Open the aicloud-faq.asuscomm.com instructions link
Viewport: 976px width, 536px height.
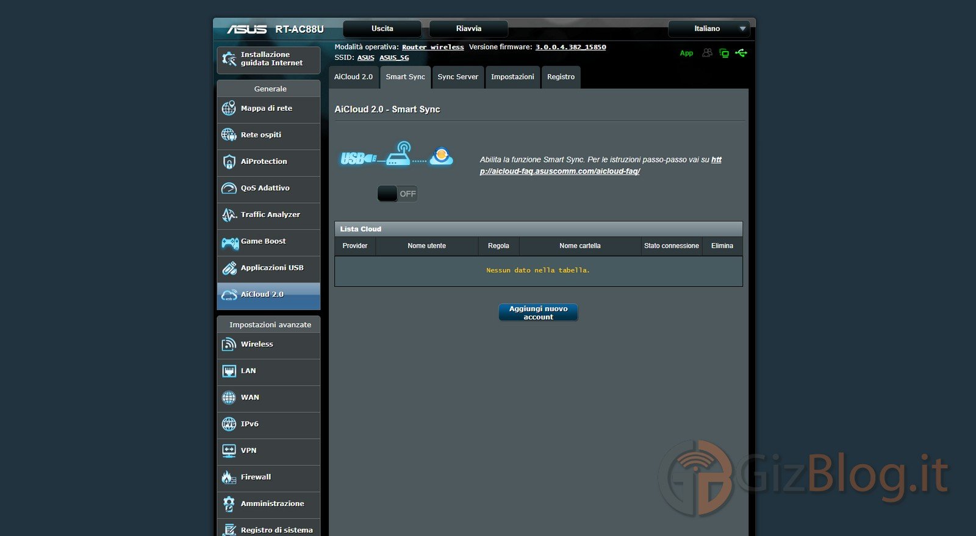(x=600, y=166)
